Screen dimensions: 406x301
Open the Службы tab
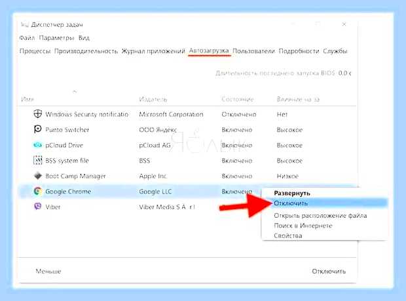point(335,51)
